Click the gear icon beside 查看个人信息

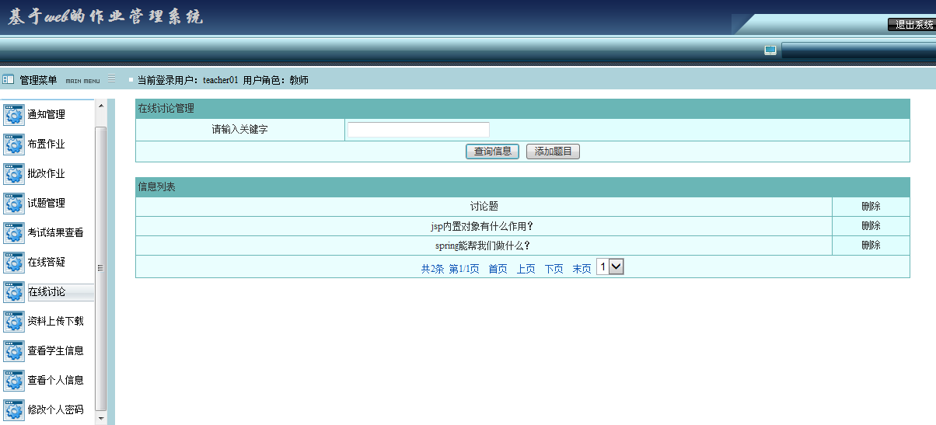pos(14,381)
